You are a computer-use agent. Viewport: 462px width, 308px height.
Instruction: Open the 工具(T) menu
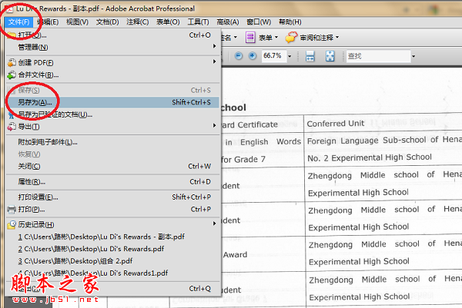[199, 22]
